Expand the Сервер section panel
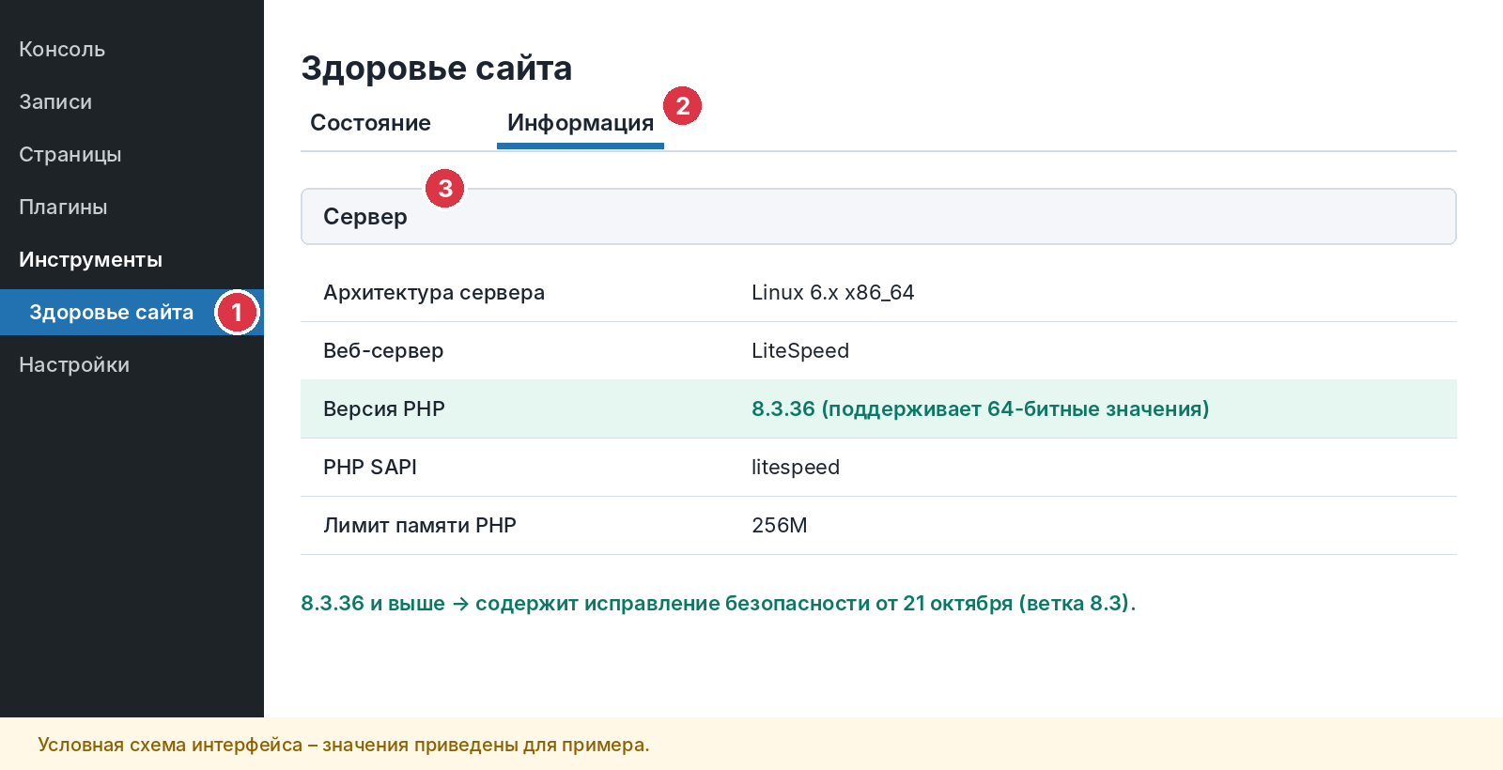Screen dimensions: 1503x770 [x=878, y=217]
